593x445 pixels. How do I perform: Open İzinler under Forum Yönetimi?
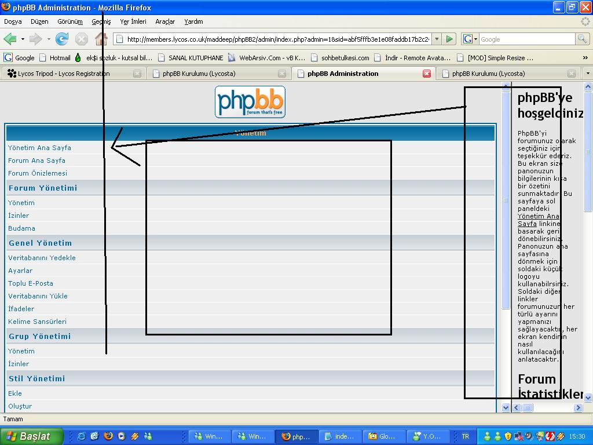tap(19, 216)
